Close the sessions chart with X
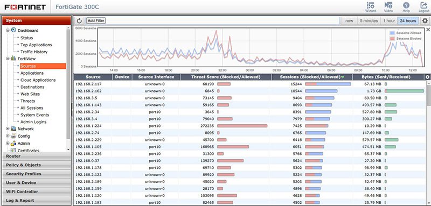The height and width of the screenshot is (206, 431). (428, 30)
